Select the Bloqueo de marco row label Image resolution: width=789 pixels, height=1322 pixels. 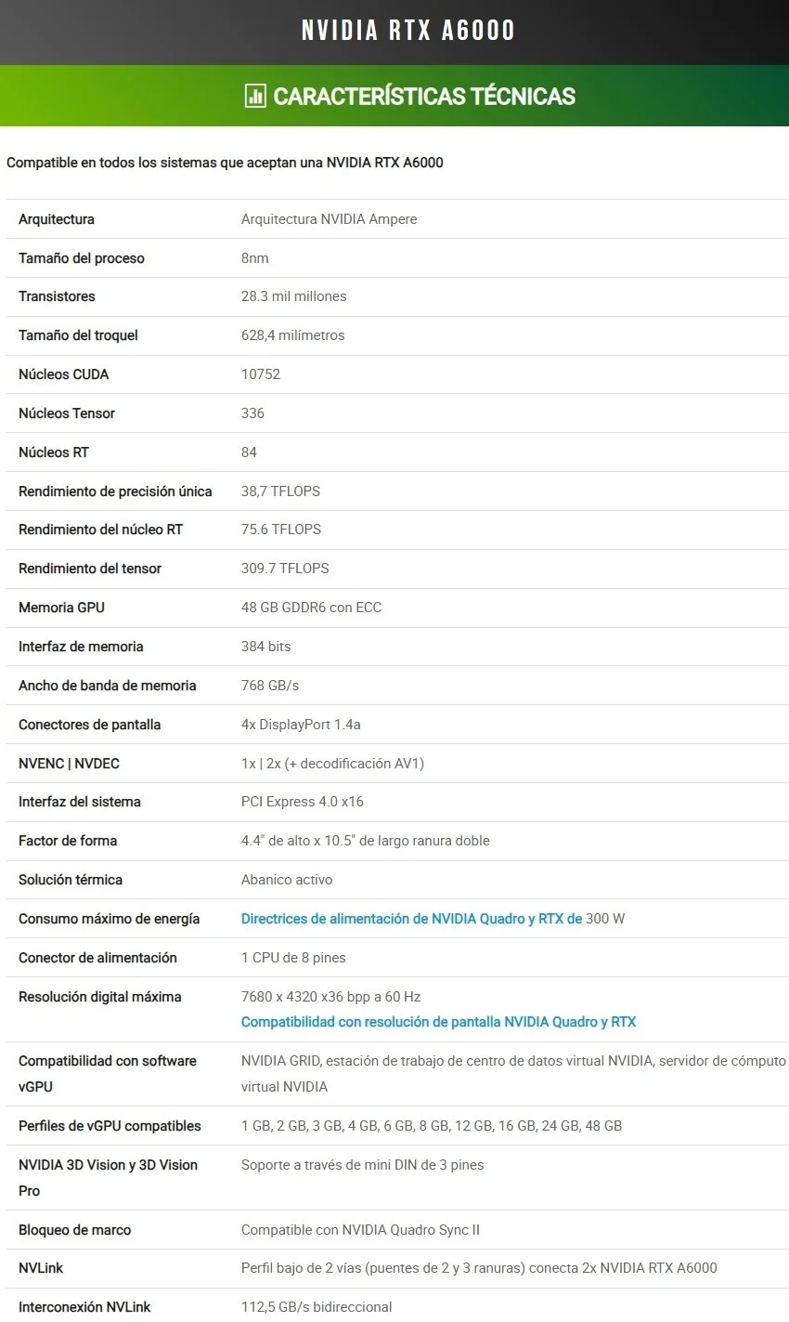[x=75, y=1230]
